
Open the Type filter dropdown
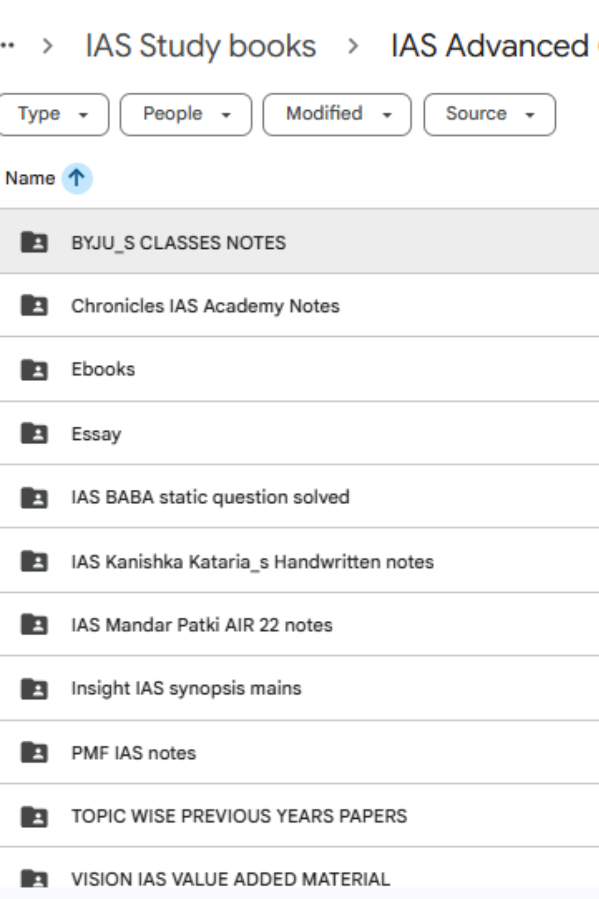[53, 114]
